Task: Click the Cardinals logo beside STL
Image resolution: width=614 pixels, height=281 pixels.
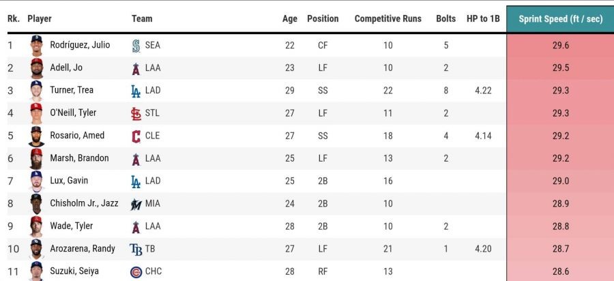Action: coord(135,113)
